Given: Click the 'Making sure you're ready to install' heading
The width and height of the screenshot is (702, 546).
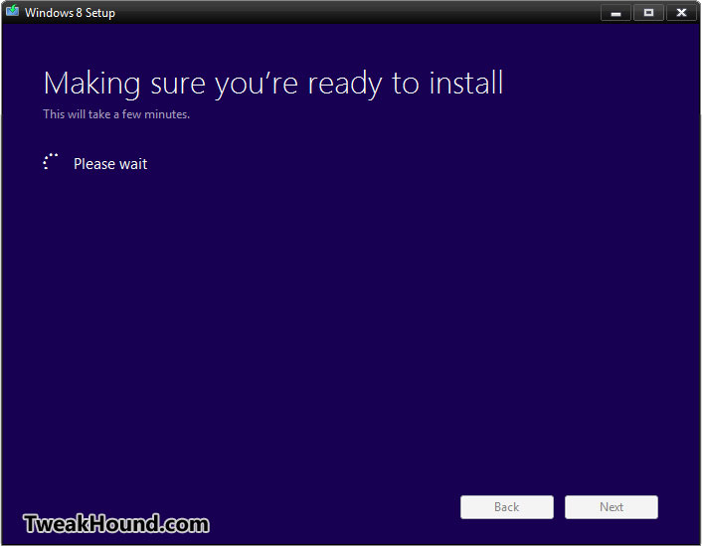Looking at the screenshot, I should (273, 84).
